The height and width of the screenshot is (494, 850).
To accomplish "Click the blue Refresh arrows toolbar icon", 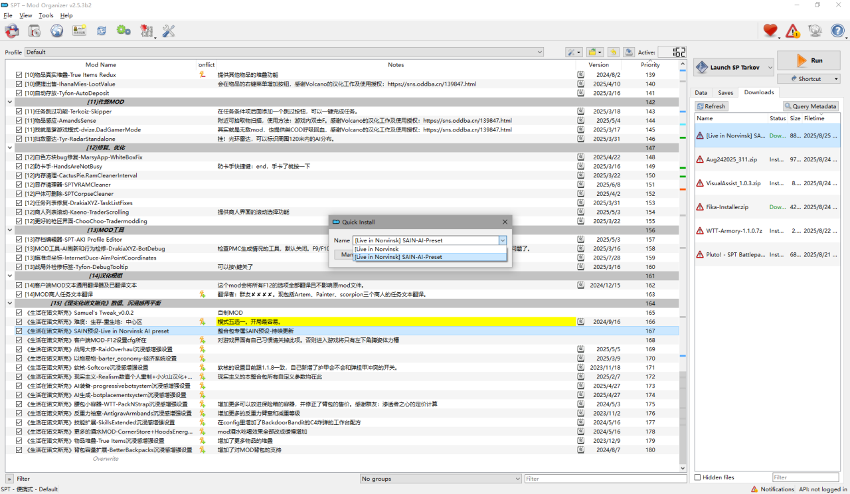I will (101, 31).
